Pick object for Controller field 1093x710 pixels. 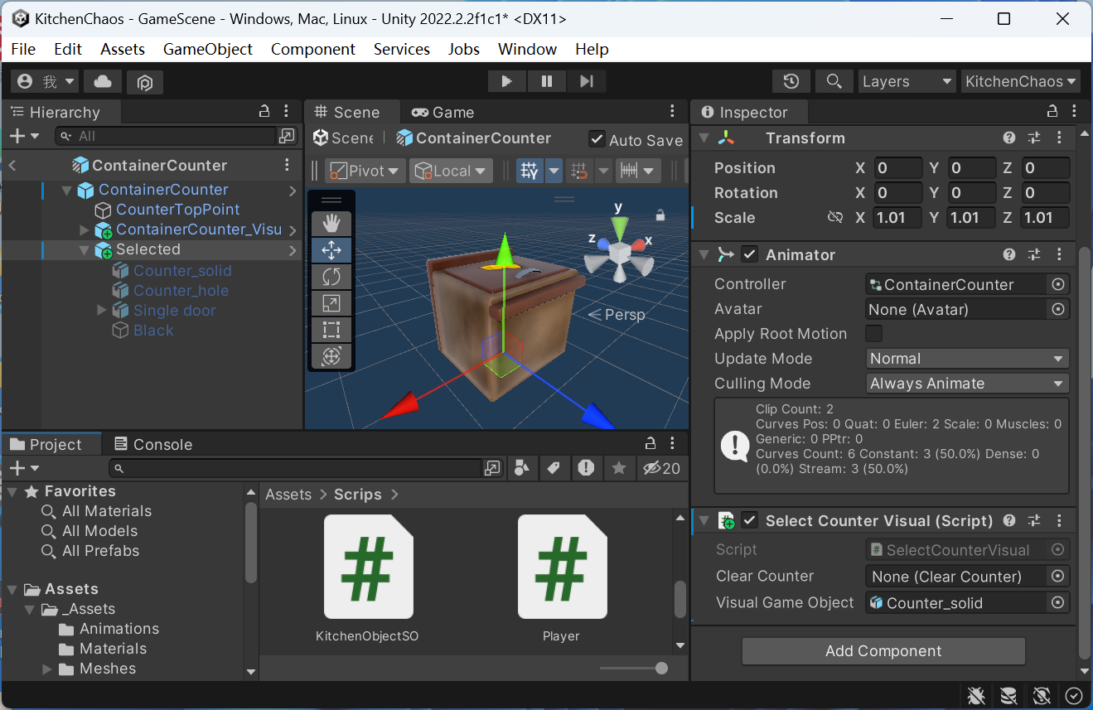[x=1057, y=284]
